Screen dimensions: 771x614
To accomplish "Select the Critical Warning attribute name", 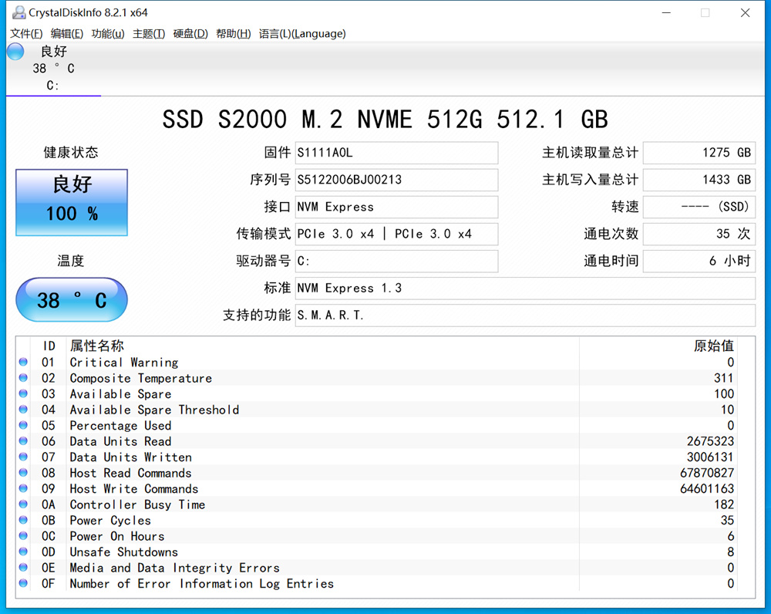I will coord(124,362).
